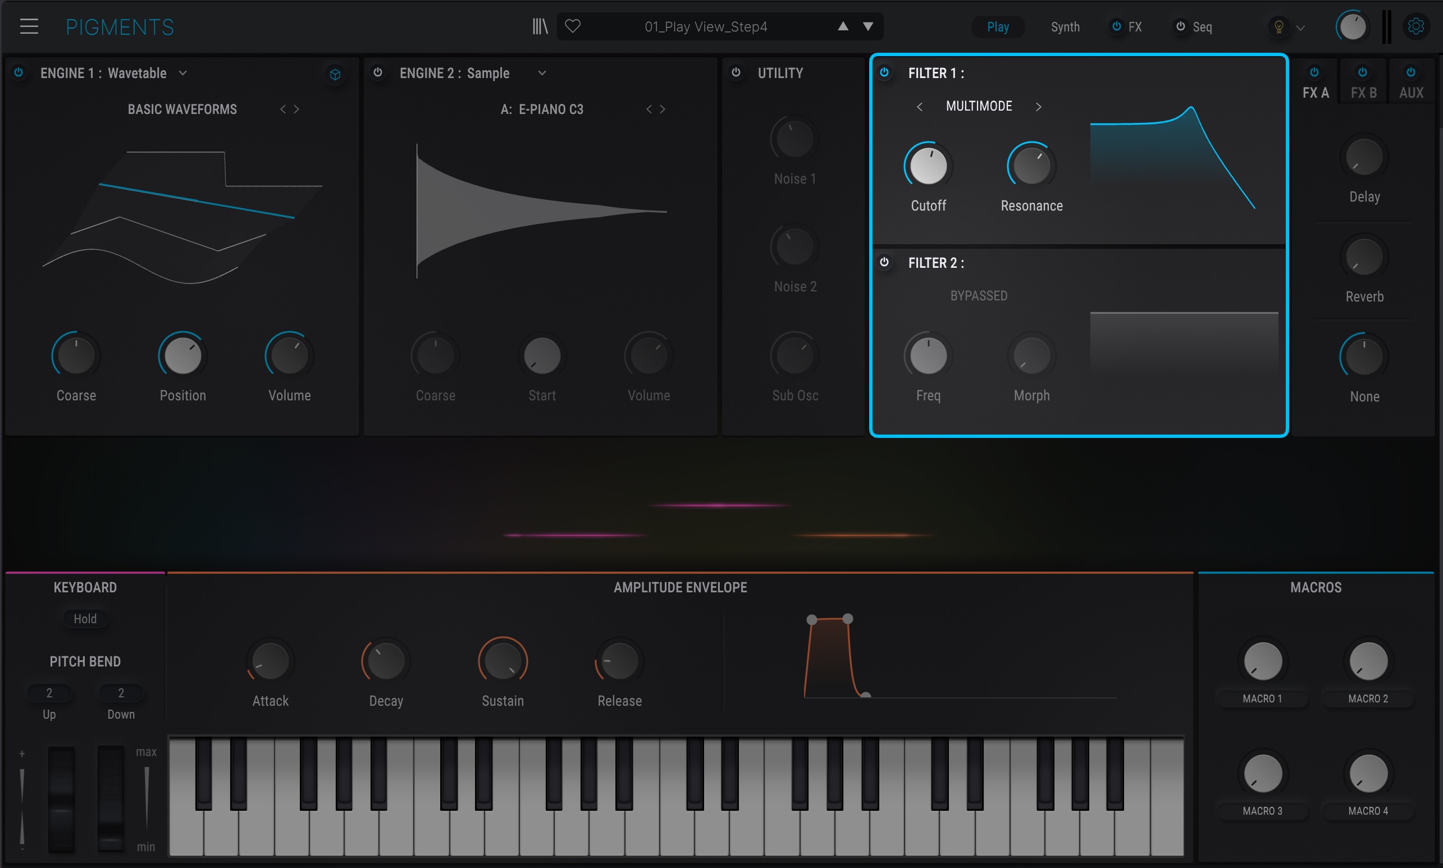Click the amplitude envelope Attack knob
1443x868 pixels.
pos(270,661)
